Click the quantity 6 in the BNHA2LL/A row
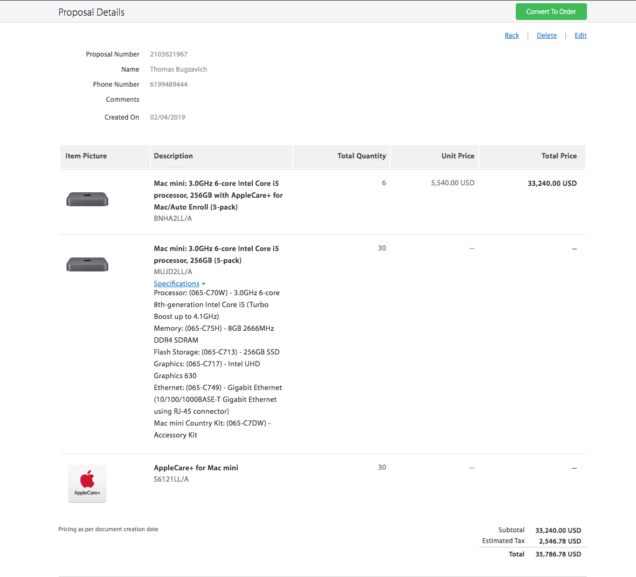 coord(384,183)
